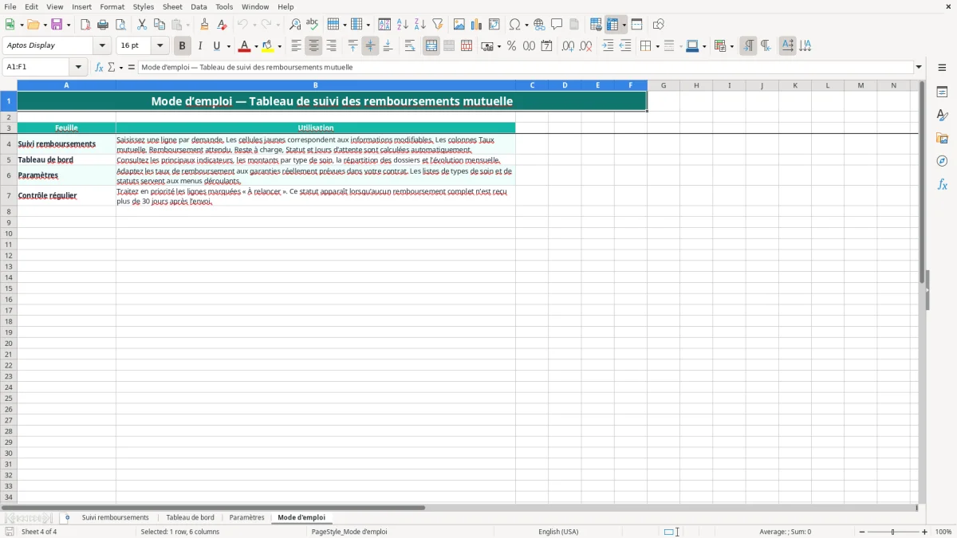Apply the yellow background color
The height and width of the screenshot is (538, 957).
[268, 46]
